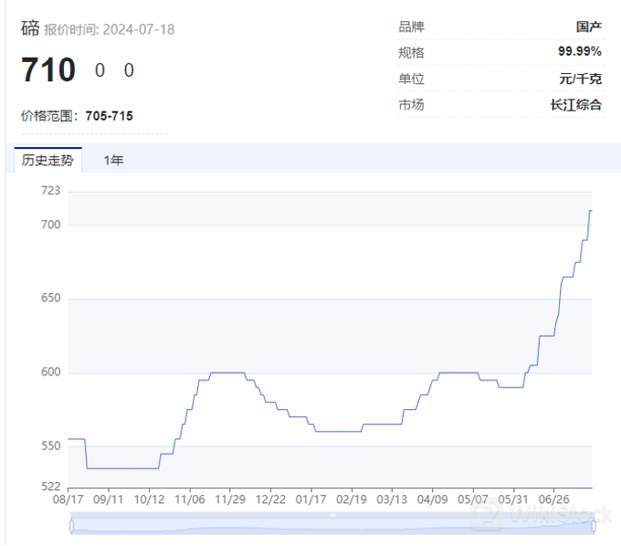Click the 长江综合 market value
This screenshot has width=621, height=546.
(x=576, y=105)
